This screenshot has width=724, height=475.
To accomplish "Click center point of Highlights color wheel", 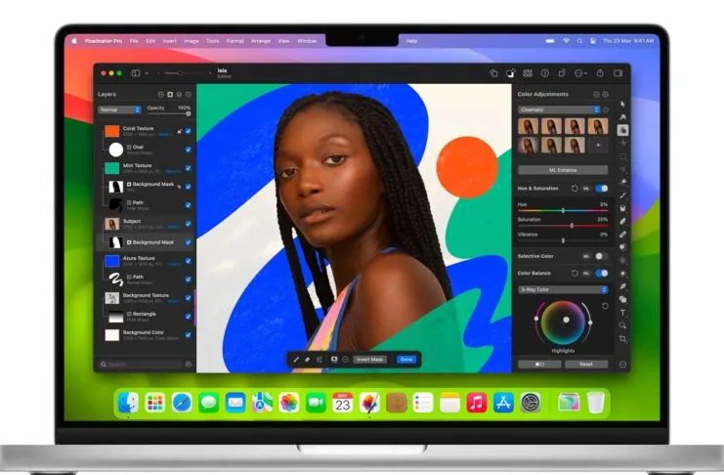I will click(566, 320).
